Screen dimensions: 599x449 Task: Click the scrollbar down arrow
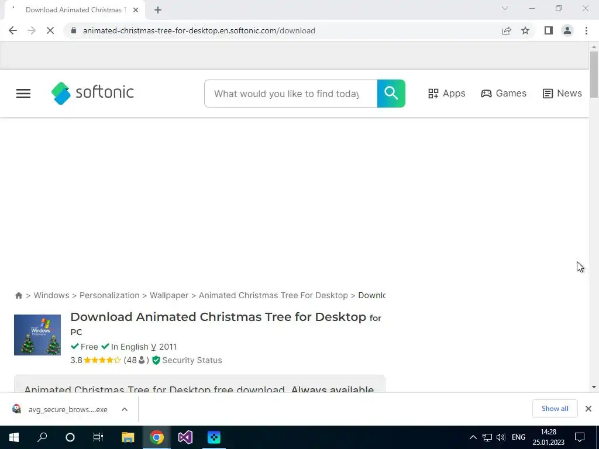coord(594,387)
